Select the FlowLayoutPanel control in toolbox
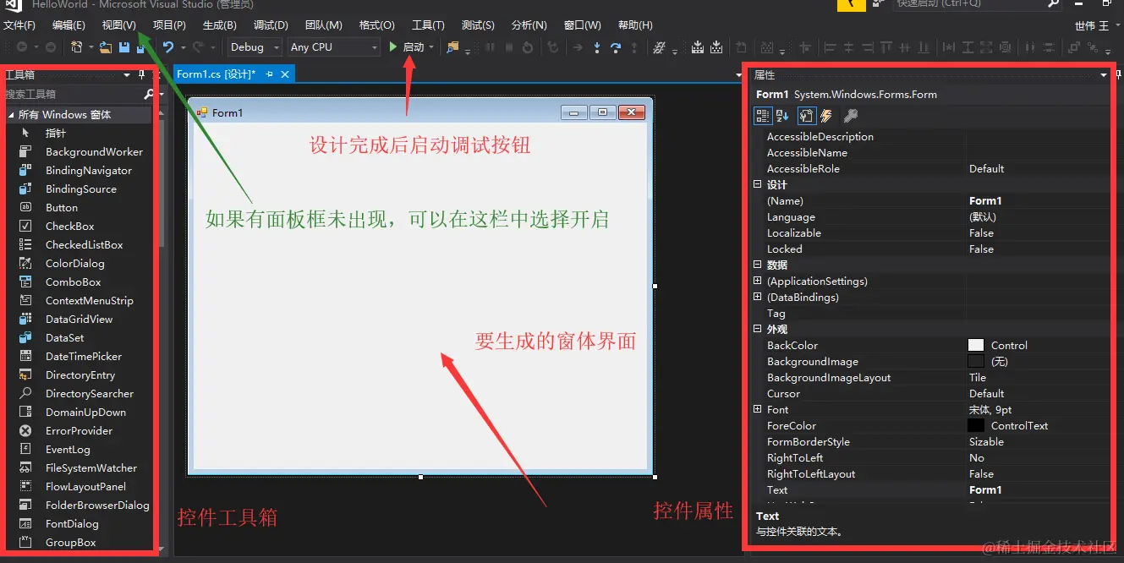The image size is (1124, 563). point(79,487)
